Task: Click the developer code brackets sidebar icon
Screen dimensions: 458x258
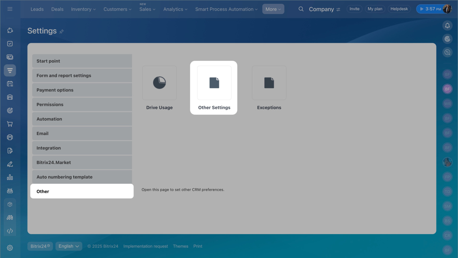Action: [10, 231]
